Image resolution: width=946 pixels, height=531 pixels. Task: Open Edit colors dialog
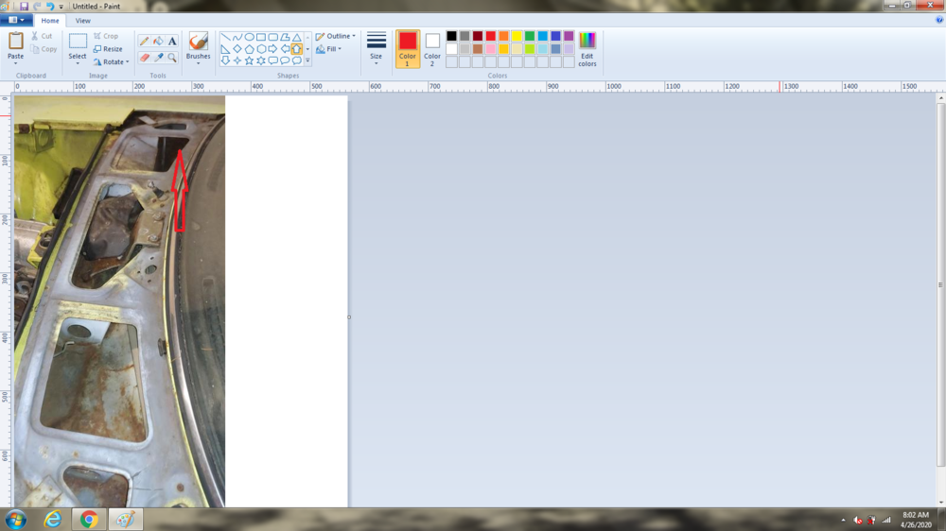pos(587,49)
